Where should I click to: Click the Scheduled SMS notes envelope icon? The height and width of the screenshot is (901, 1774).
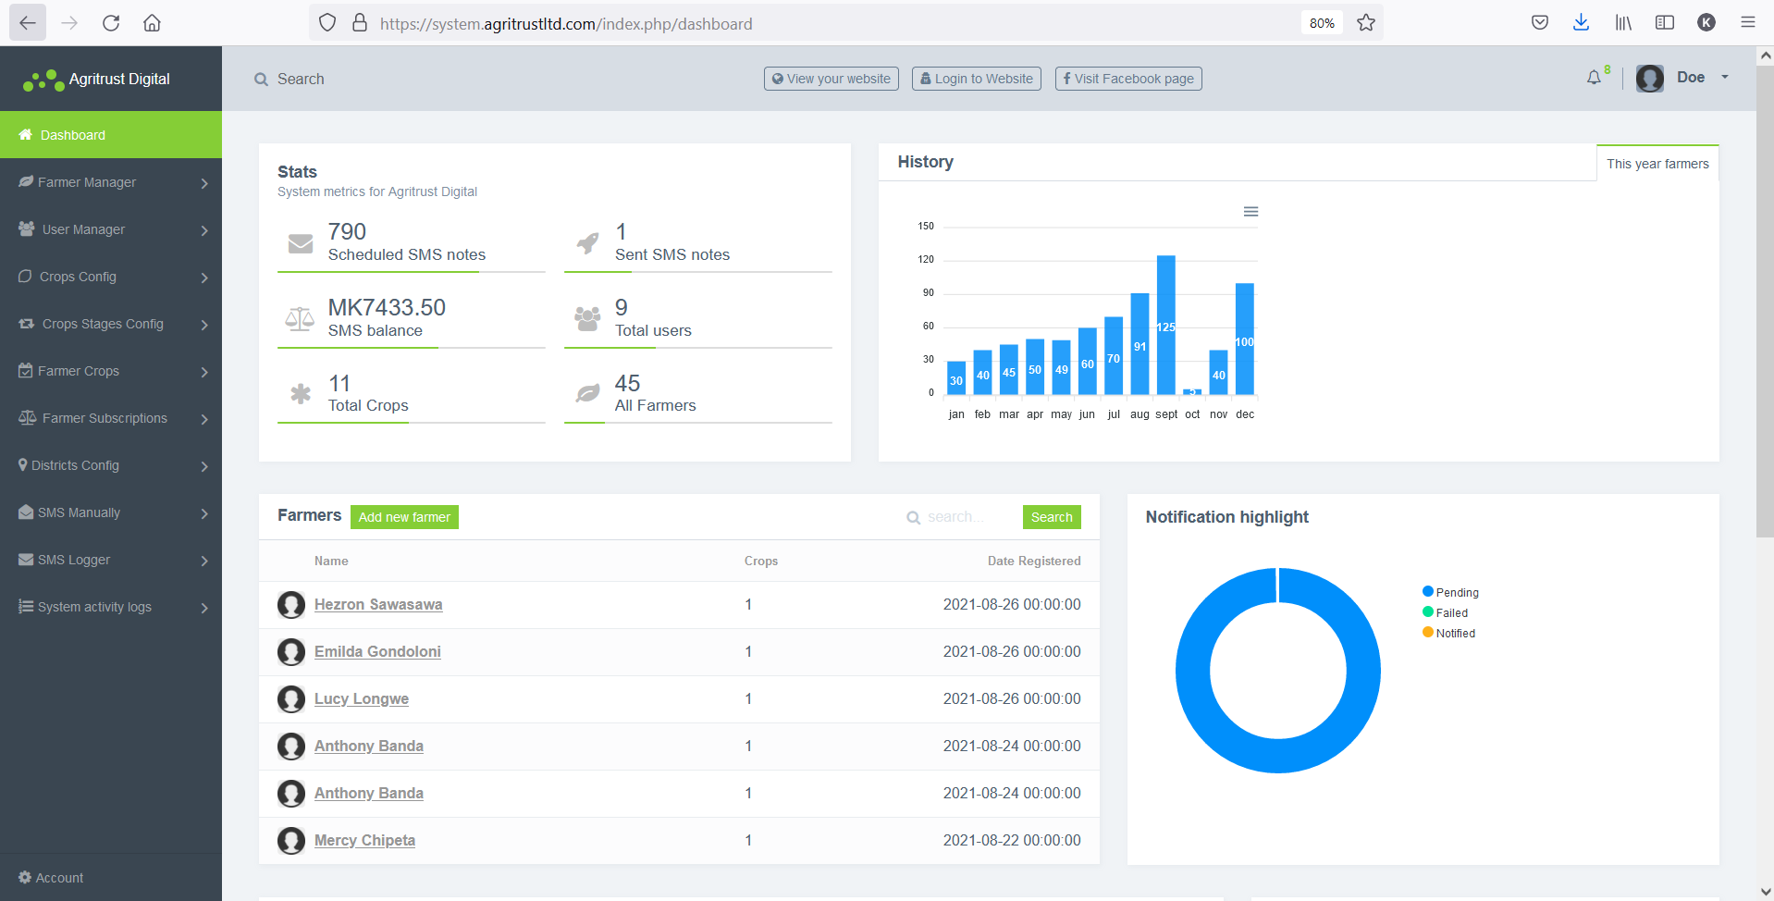coord(301,243)
